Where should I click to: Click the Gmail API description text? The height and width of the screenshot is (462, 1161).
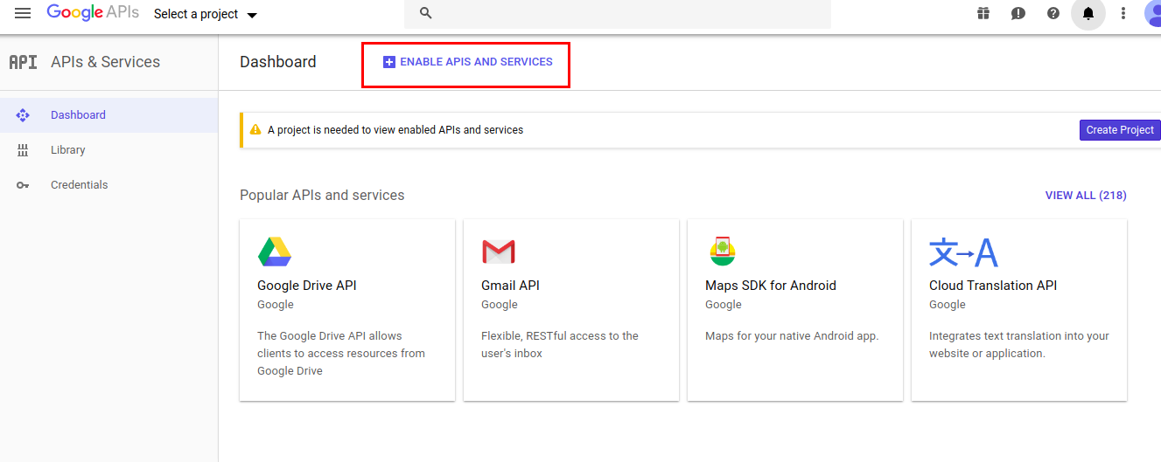(x=560, y=345)
